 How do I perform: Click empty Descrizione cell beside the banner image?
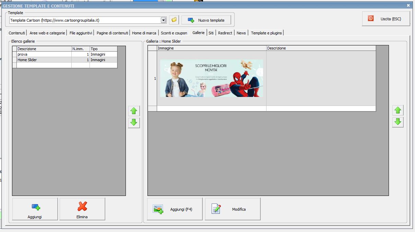tap(321, 78)
